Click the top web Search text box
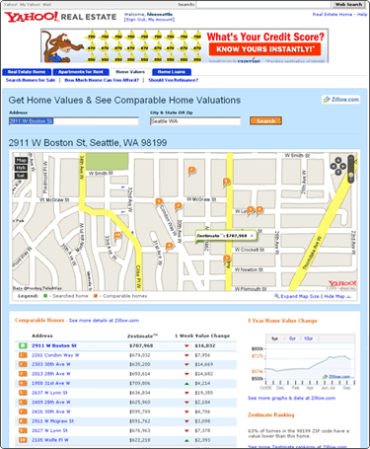The height and width of the screenshot is (449, 370). tap(263, 4)
